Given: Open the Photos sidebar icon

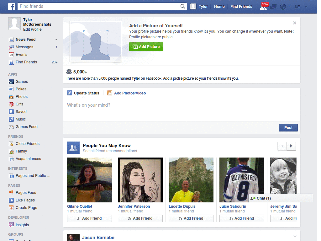Looking at the screenshot, I should click(11, 97).
